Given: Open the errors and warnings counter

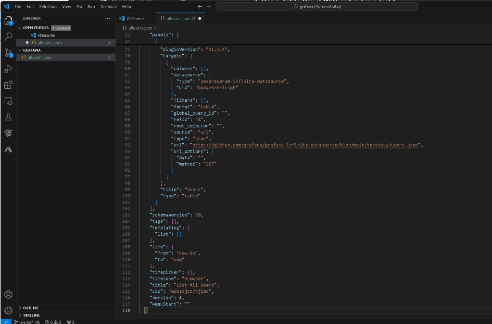Looking at the screenshot, I should coord(53,322).
